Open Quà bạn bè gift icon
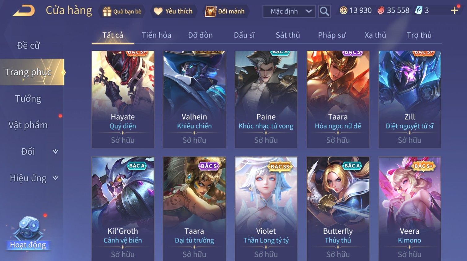Viewport: 467px width, 261px height. [x=107, y=11]
